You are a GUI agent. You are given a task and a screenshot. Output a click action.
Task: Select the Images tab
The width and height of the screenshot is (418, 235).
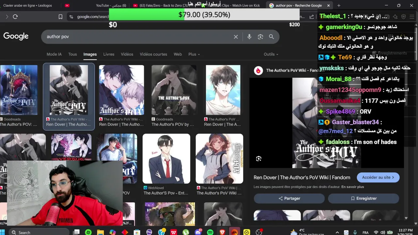[90, 54]
